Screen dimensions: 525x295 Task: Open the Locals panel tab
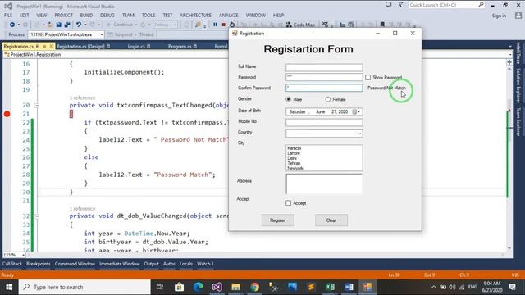pos(186,264)
